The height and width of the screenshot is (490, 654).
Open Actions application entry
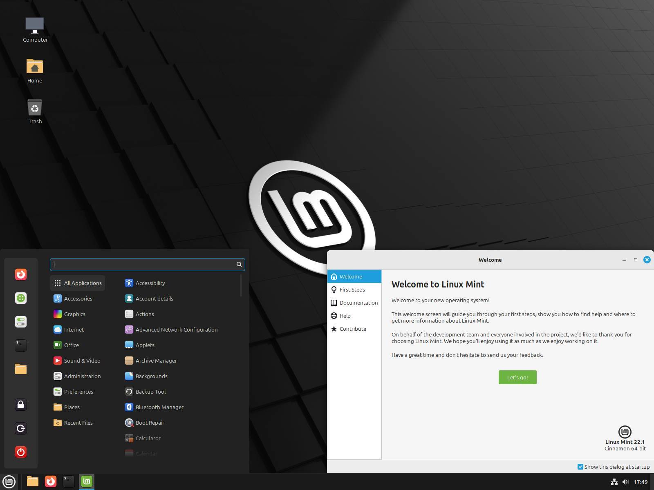click(x=140, y=314)
